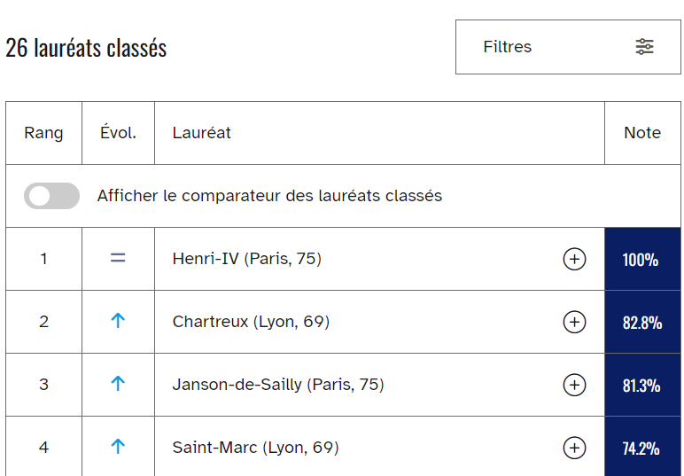Expand details for Chartreux (Lyon, 69)
Viewport: 684px width, 476px height.
point(574,322)
